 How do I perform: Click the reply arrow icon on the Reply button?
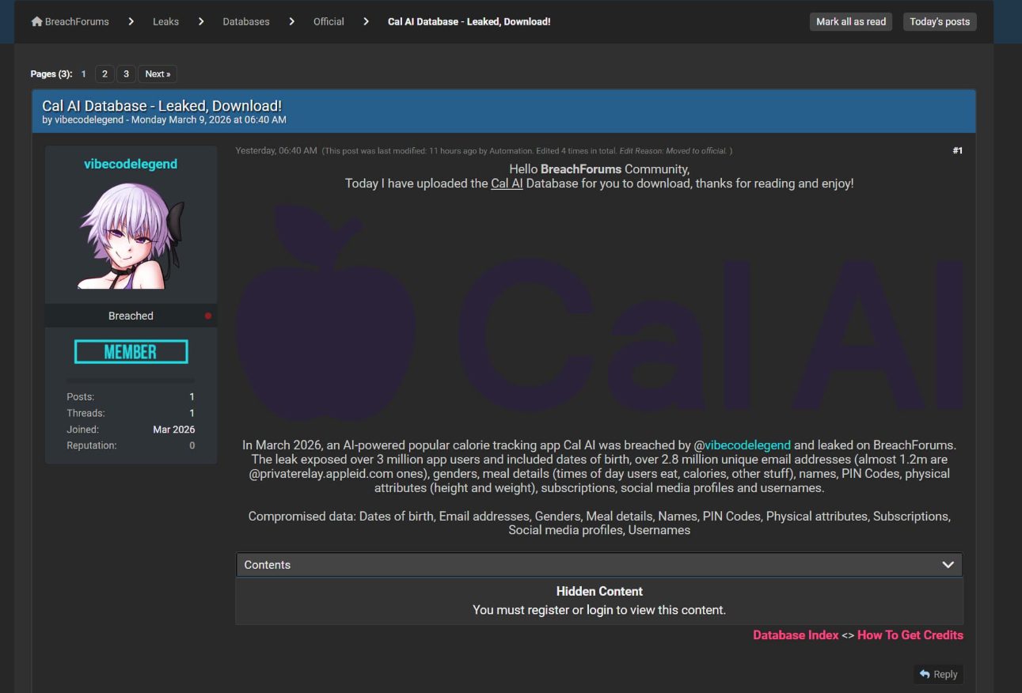(925, 674)
